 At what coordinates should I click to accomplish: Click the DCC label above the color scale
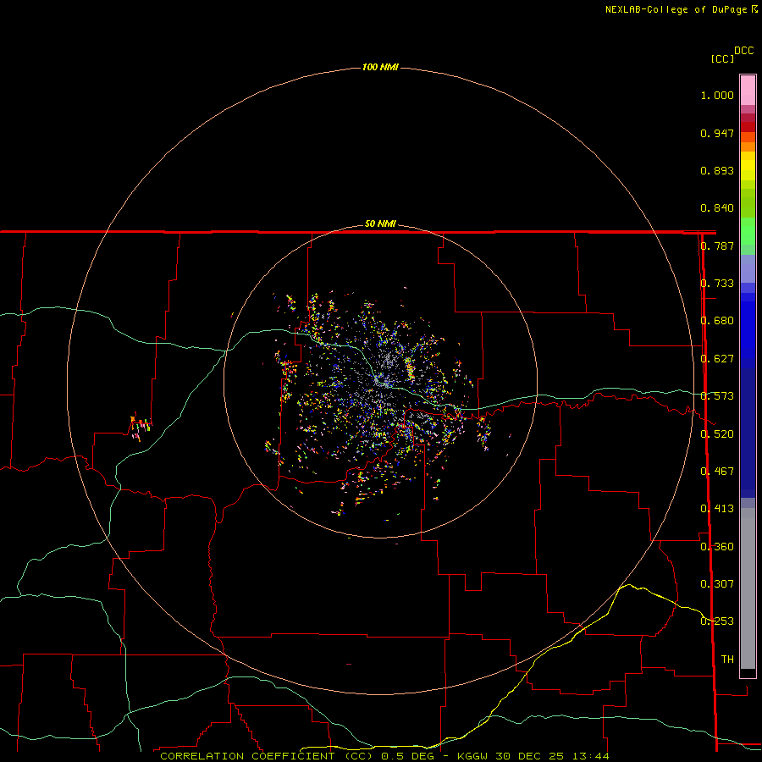click(743, 51)
